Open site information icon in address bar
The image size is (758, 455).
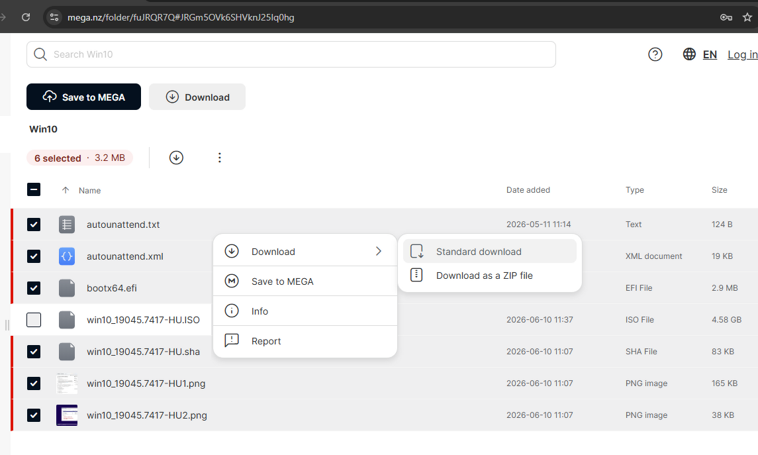[54, 17]
